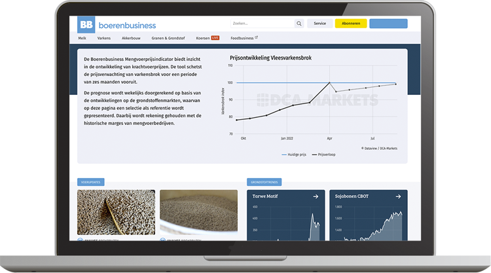The height and width of the screenshot is (273, 491).
Task: Open the Tarwe Matif arrow icon
Action: pos(316,196)
